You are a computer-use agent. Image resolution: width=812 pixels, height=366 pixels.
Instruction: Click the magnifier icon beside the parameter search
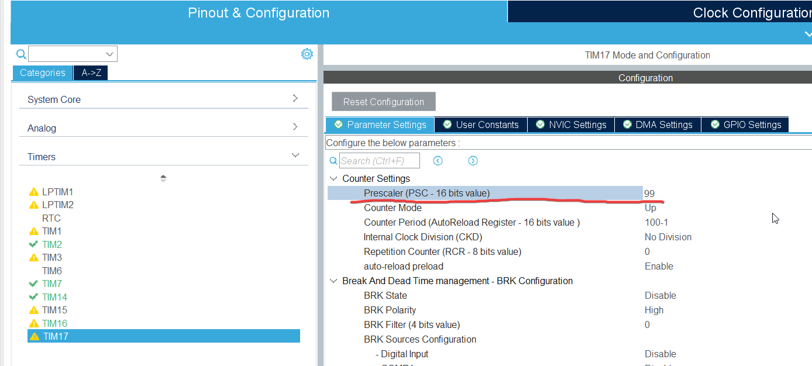pyautogui.click(x=332, y=160)
